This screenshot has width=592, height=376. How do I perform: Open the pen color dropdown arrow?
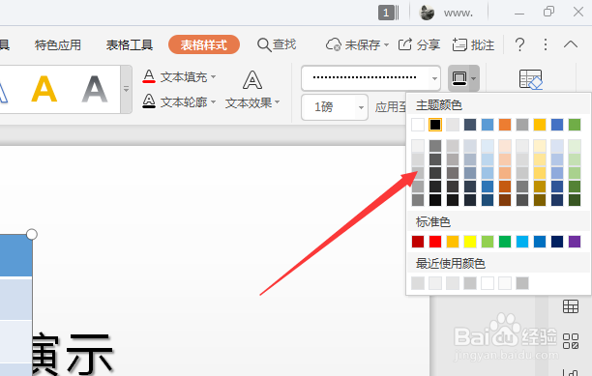pyautogui.click(x=473, y=78)
